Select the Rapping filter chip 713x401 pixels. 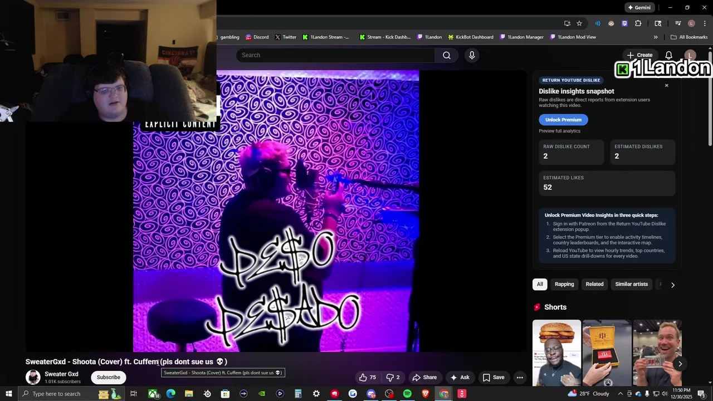[564, 284]
